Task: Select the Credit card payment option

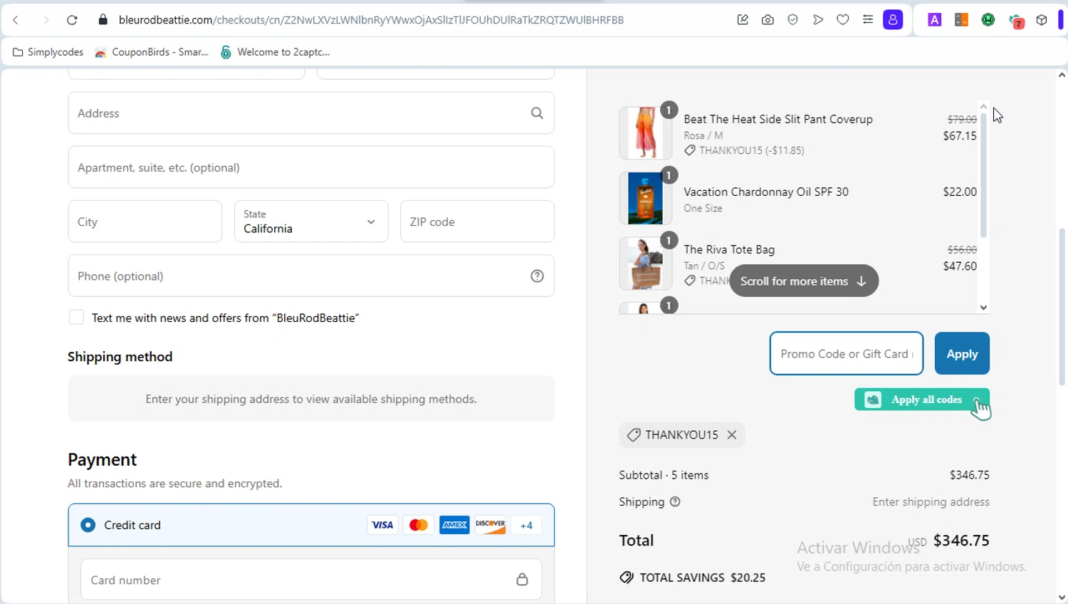Action: [x=88, y=525]
